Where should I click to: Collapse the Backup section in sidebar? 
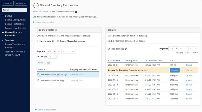[x=3, y=16]
